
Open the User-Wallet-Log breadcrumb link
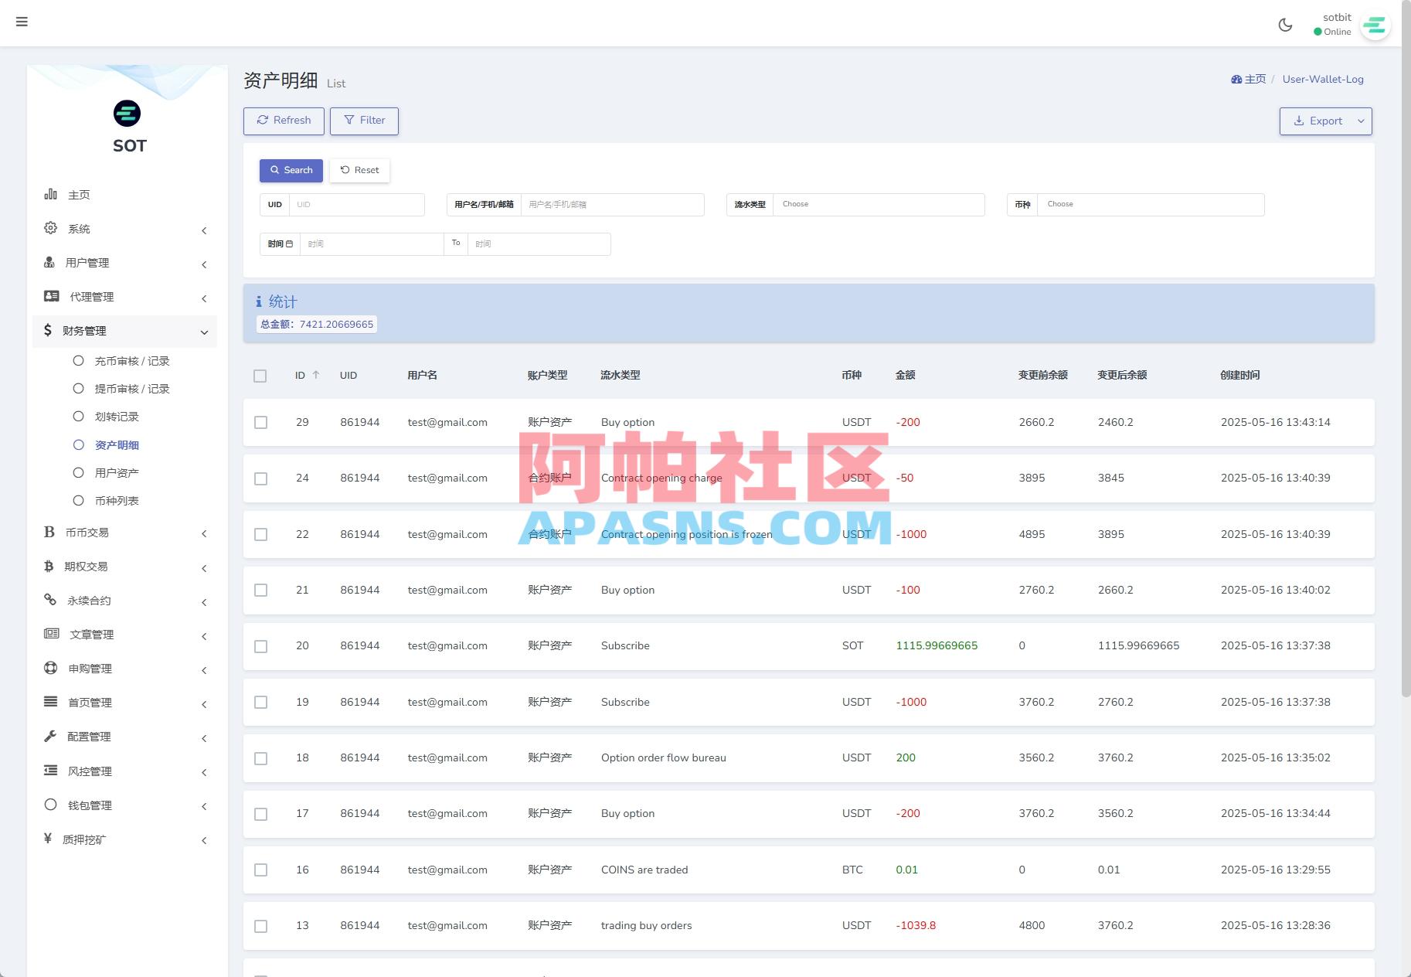pyautogui.click(x=1323, y=79)
